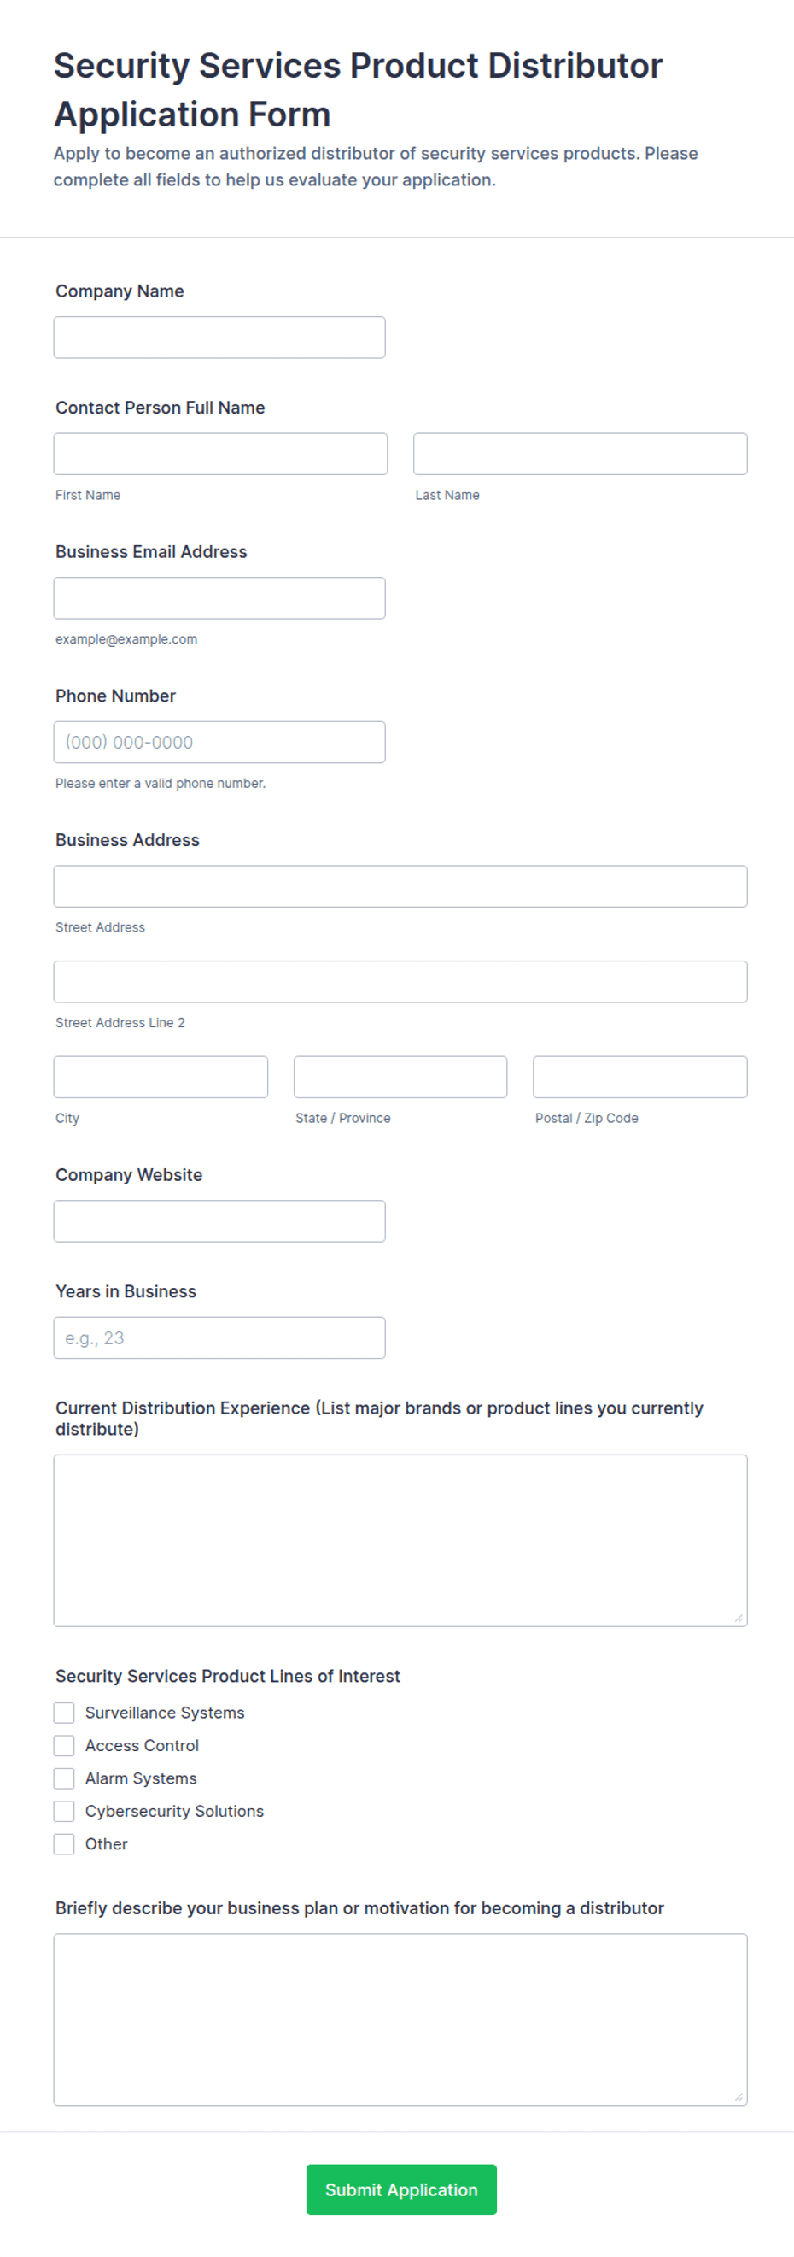794x2257 pixels.
Task: Select the Street Address Line 2 field
Action: tap(400, 981)
